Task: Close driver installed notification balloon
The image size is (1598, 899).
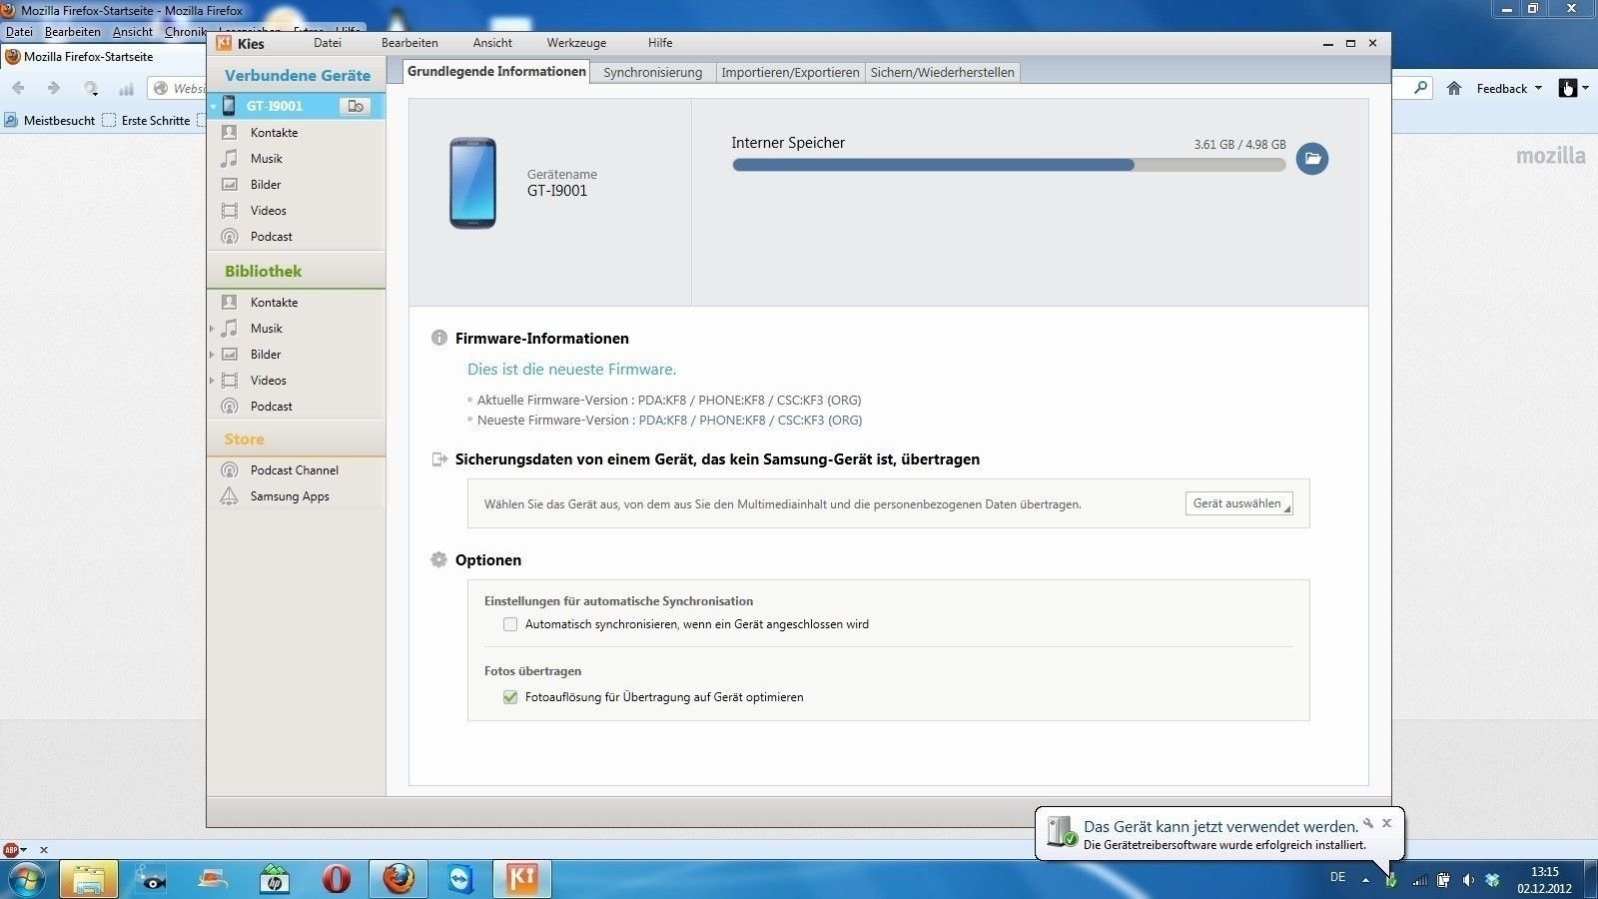Action: [1386, 823]
